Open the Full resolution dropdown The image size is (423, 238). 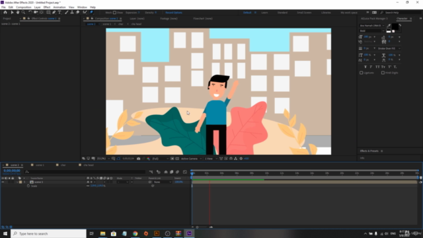(x=160, y=159)
